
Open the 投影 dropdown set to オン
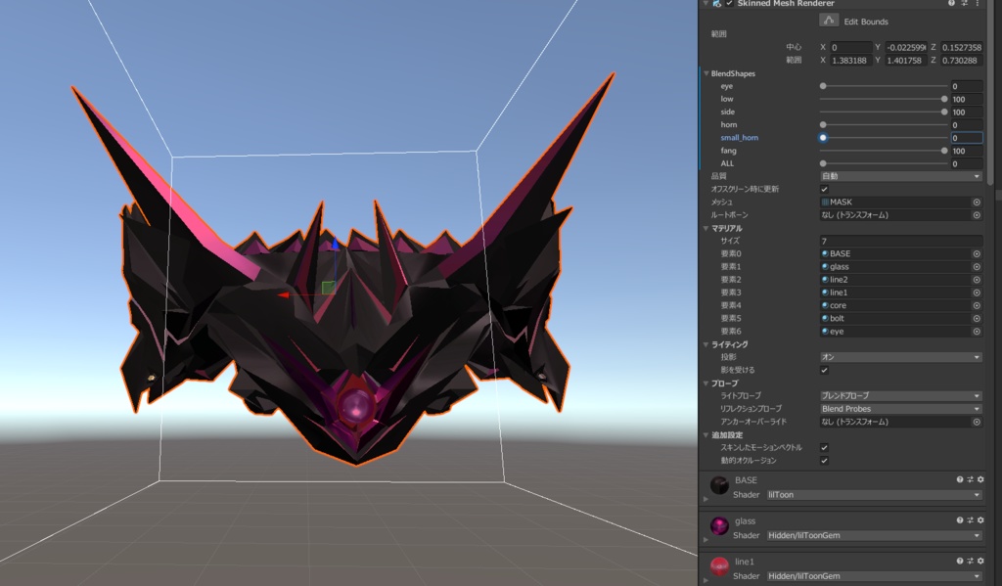click(901, 357)
